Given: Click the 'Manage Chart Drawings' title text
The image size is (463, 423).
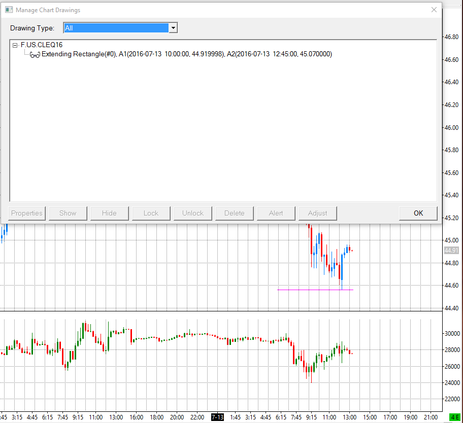Looking at the screenshot, I should (48, 10).
